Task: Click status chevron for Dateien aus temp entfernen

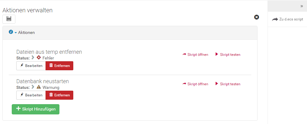Action: click(33, 58)
